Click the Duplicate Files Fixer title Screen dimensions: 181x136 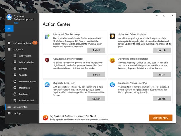[x=64, y=83]
